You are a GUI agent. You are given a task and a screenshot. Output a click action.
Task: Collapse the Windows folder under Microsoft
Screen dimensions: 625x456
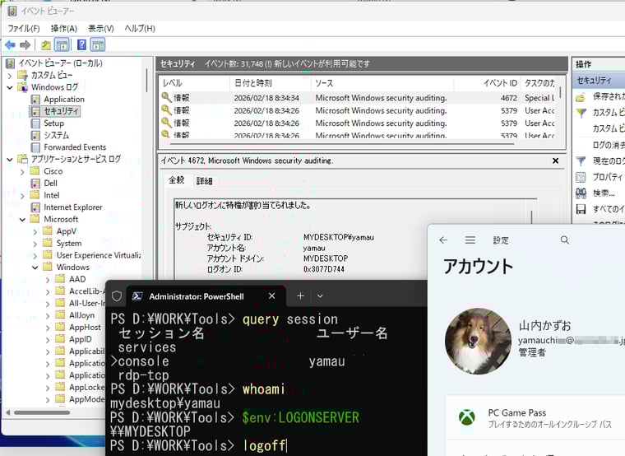(35, 268)
